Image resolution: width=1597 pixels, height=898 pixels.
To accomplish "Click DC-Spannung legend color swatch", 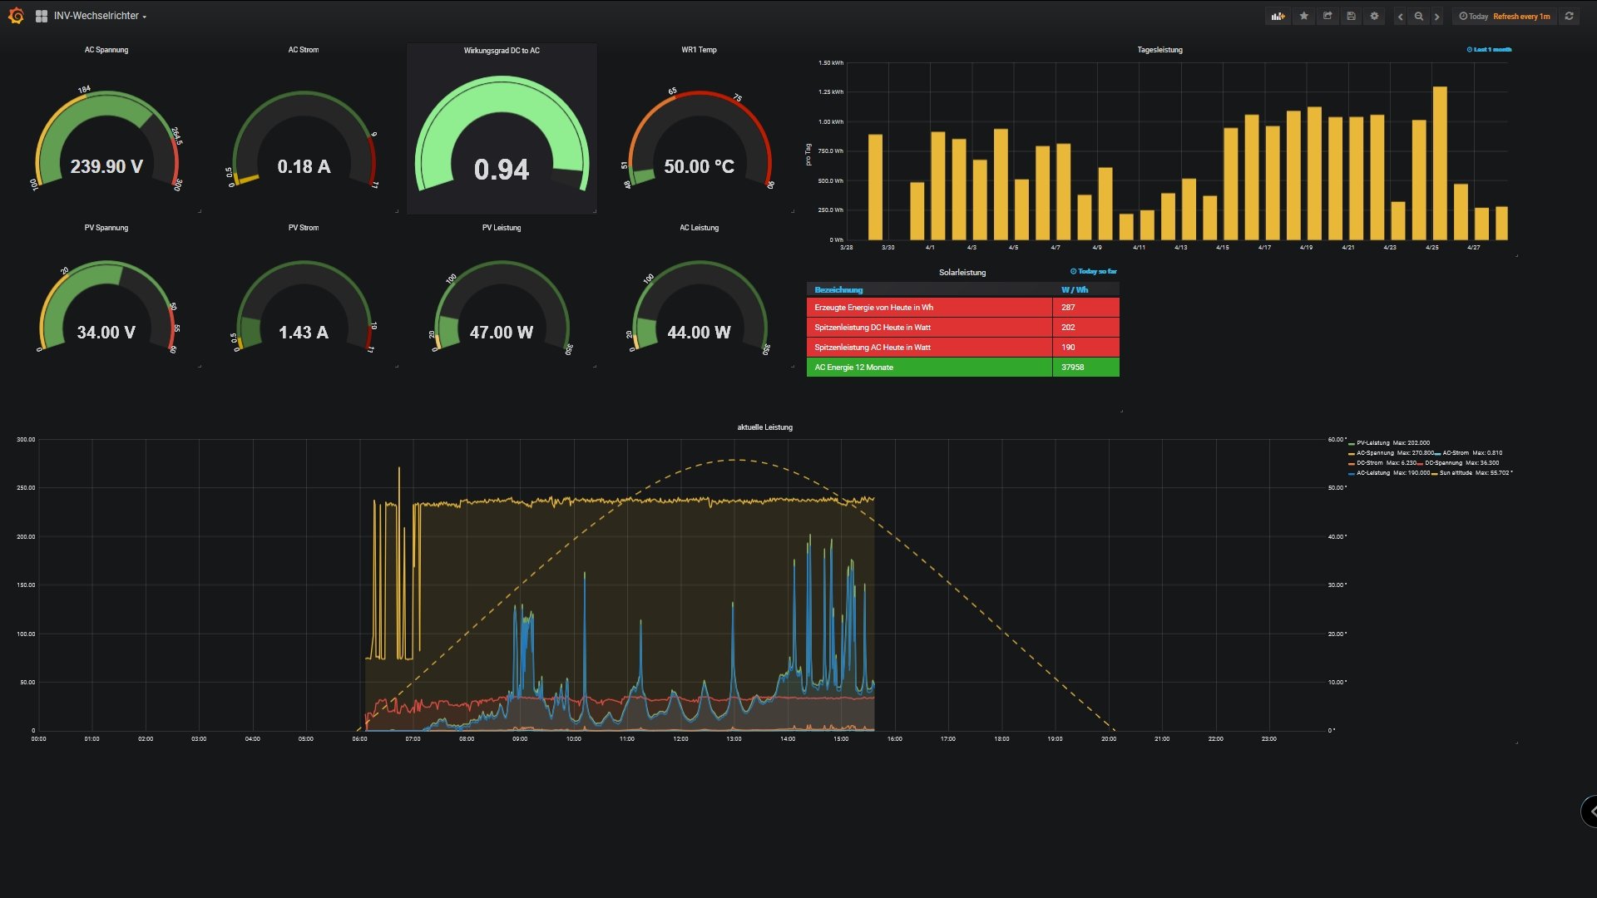I will tap(1421, 464).
